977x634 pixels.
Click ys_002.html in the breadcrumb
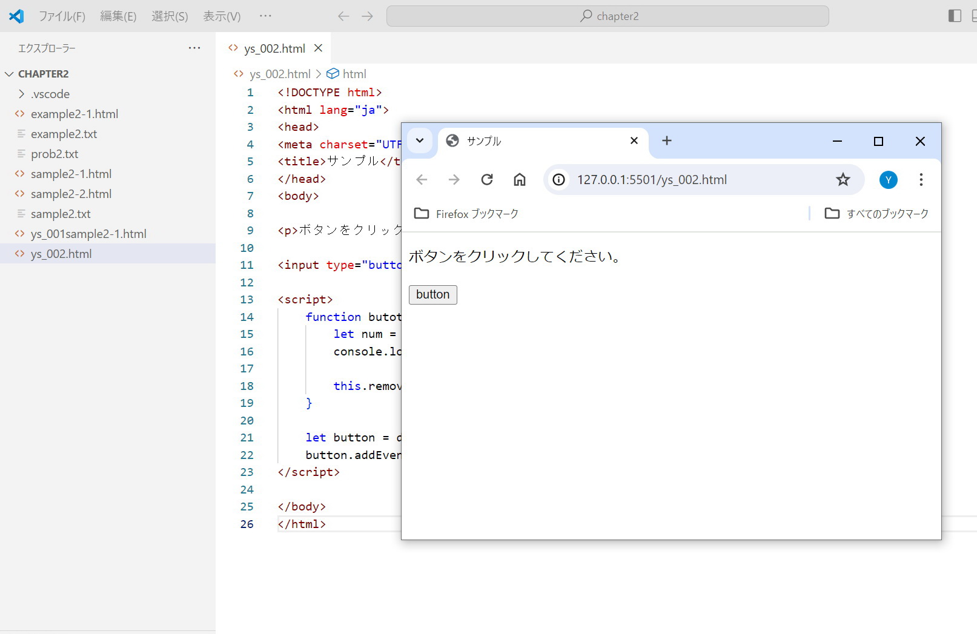click(x=280, y=74)
